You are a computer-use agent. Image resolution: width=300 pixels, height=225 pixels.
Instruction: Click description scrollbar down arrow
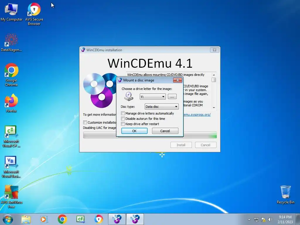[214, 108]
